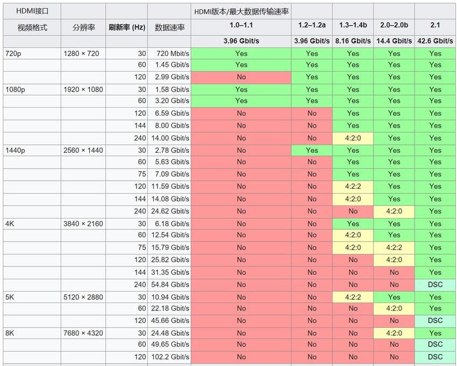Select the 视频格式 column header
457x366 pixels.
32,27
